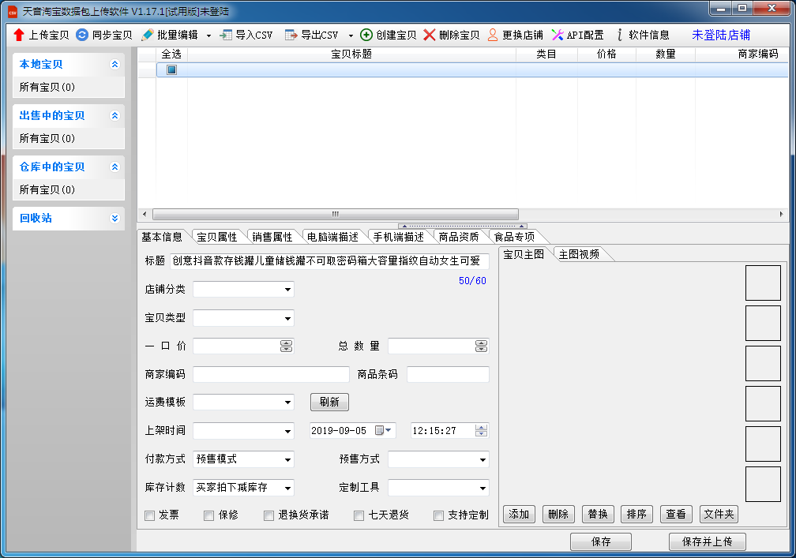Click the 替换 button
This screenshot has height=558, width=796.
(x=598, y=515)
